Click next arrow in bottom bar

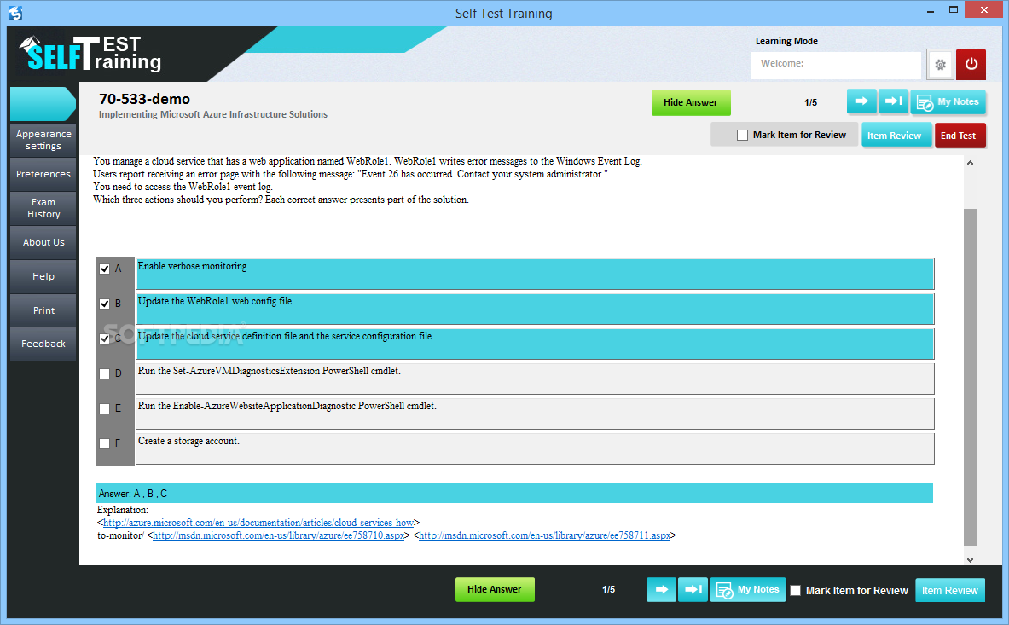click(662, 590)
